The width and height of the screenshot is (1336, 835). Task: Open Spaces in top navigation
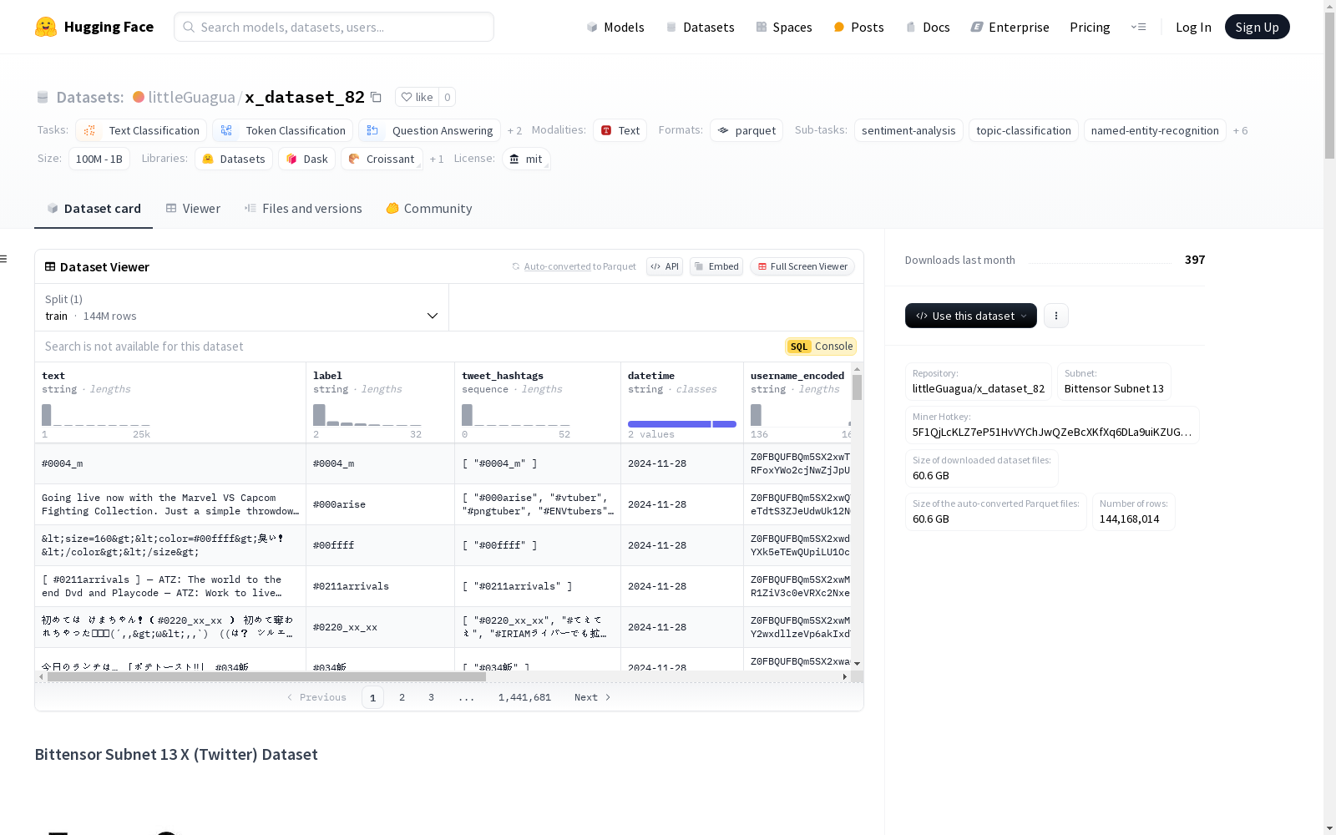pyautogui.click(x=784, y=28)
